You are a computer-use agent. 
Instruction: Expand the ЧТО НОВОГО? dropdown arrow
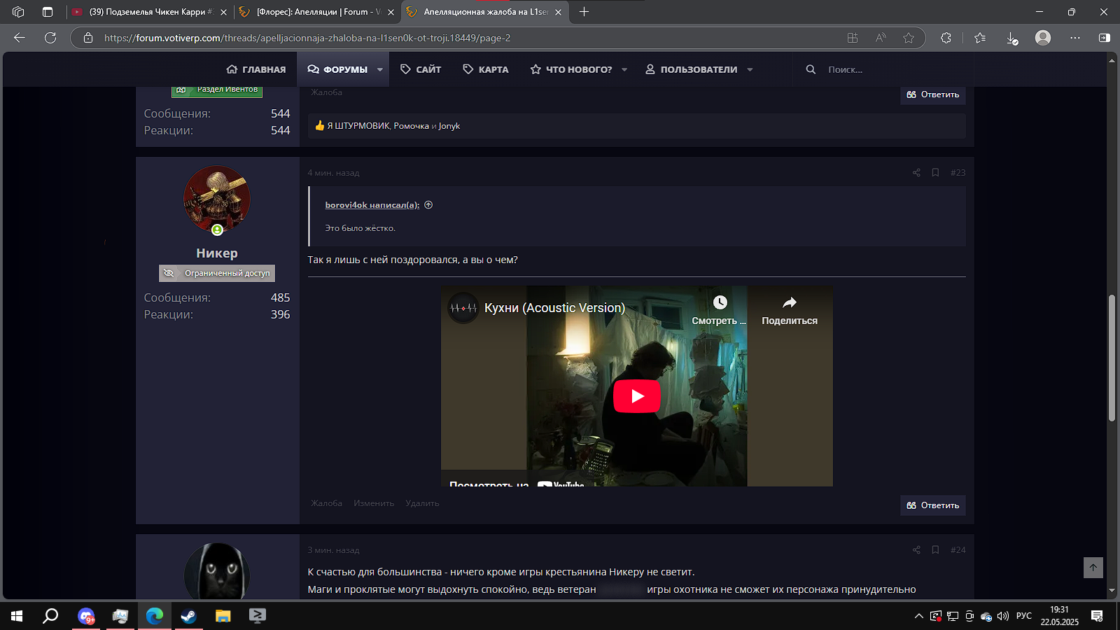pyautogui.click(x=624, y=69)
